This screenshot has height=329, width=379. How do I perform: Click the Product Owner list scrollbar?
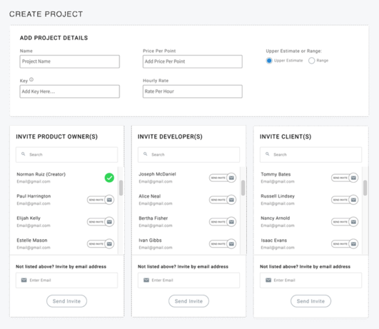[x=121, y=188]
